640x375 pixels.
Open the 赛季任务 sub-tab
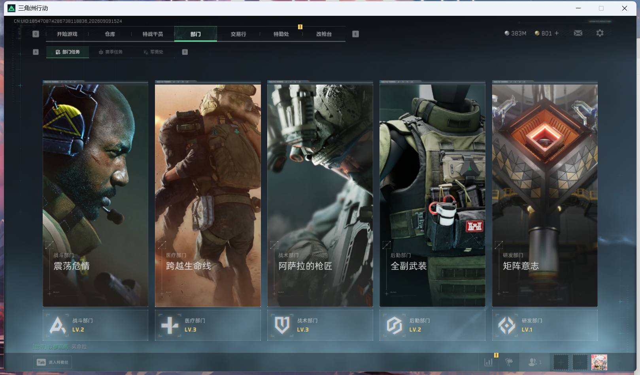(x=111, y=52)
